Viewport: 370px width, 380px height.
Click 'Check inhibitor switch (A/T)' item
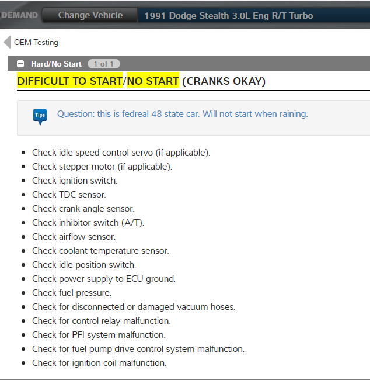pos(88,223)
